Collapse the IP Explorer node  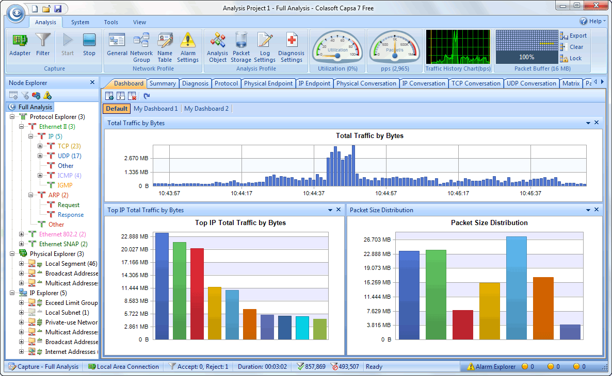point(12,293)
